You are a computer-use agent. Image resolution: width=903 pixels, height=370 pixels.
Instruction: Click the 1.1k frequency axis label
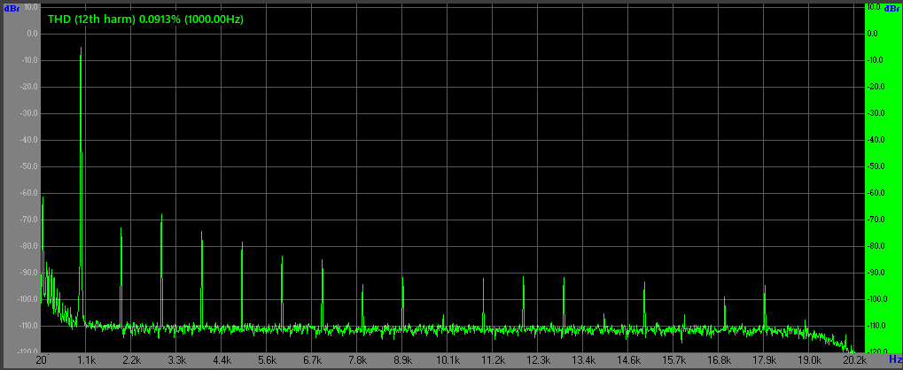tap(87, 360)
